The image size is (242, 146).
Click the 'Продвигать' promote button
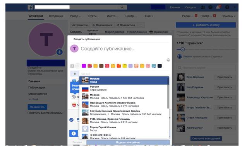tap(37, 107)
